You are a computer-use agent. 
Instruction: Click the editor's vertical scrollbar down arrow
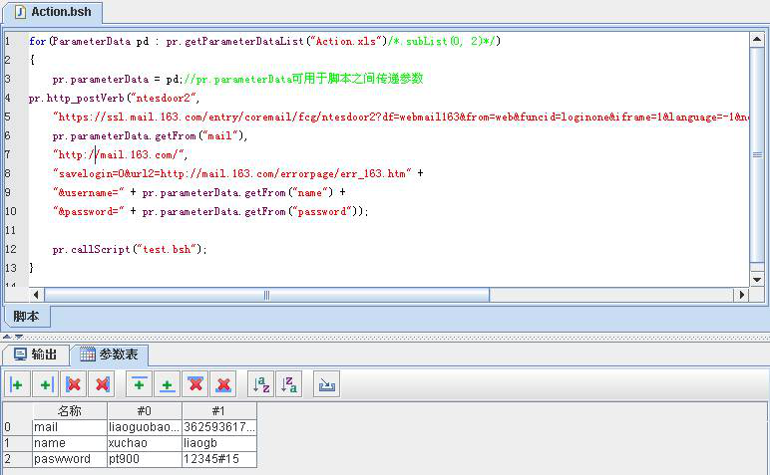pyautogui.click(x=757, y=281)
